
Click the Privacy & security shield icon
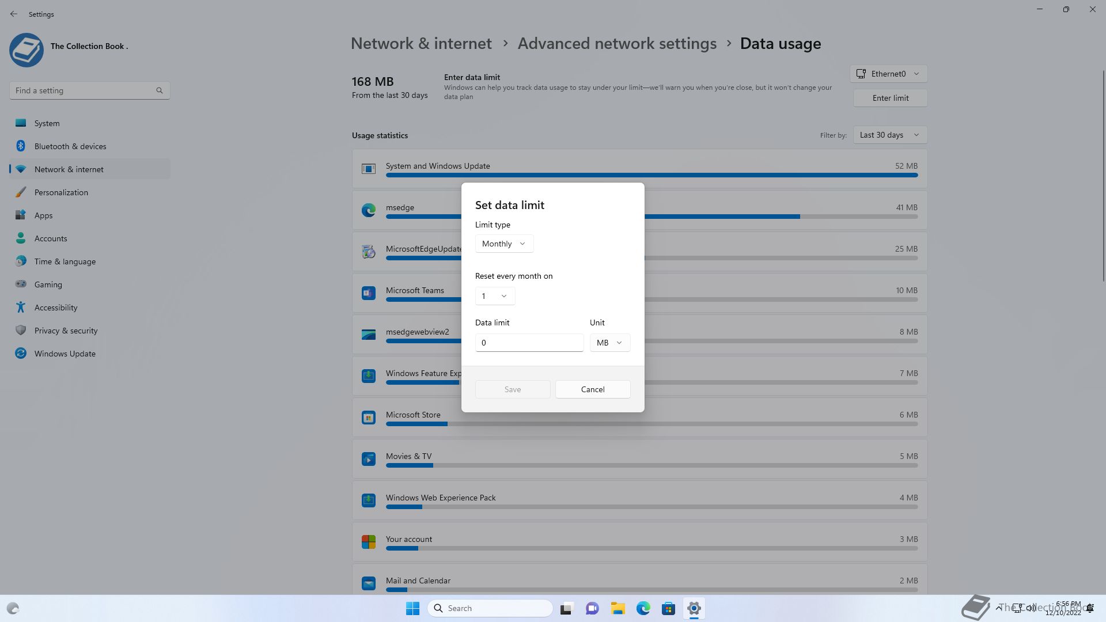click(x=21, y=330)
